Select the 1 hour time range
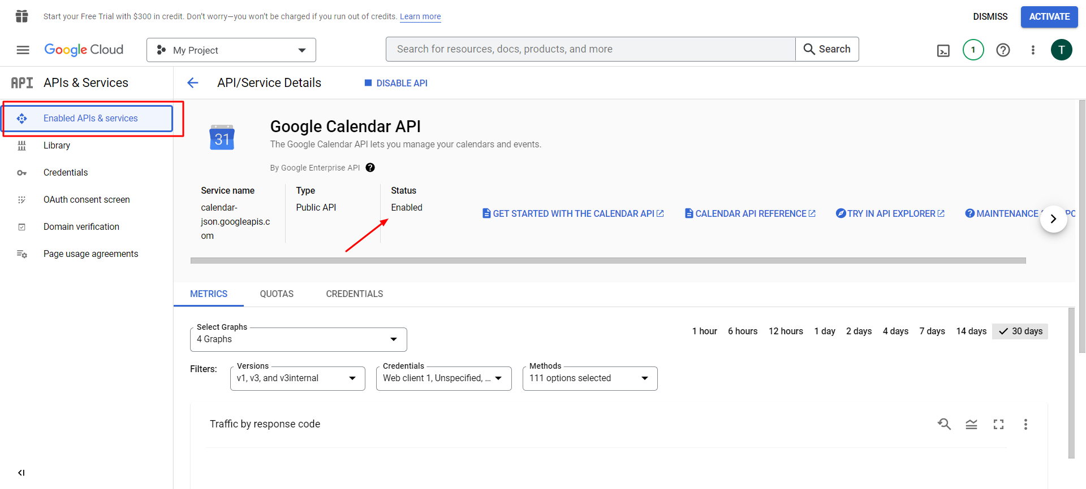The width and height of the screenshot is (1086, 489). tap(704, 331)
